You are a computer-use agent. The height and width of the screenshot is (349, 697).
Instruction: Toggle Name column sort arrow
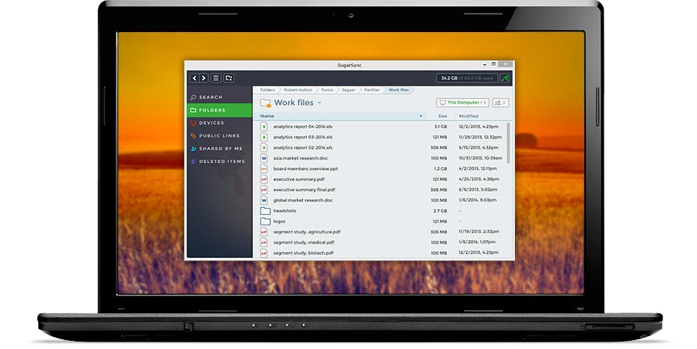(420, 116)
